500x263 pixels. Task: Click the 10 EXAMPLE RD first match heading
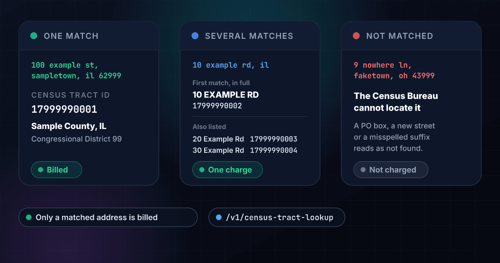225,95
